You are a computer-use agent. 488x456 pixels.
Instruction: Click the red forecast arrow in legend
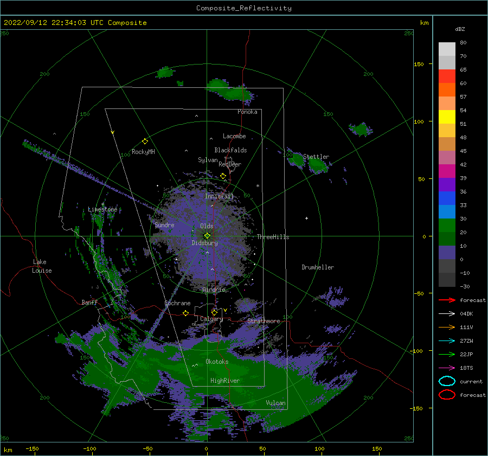(447, 300)
